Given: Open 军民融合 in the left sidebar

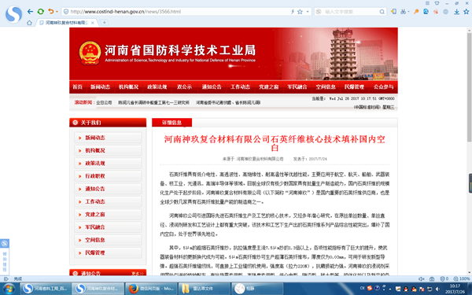Looking at the screenshot, I should (x=108, y=227).
